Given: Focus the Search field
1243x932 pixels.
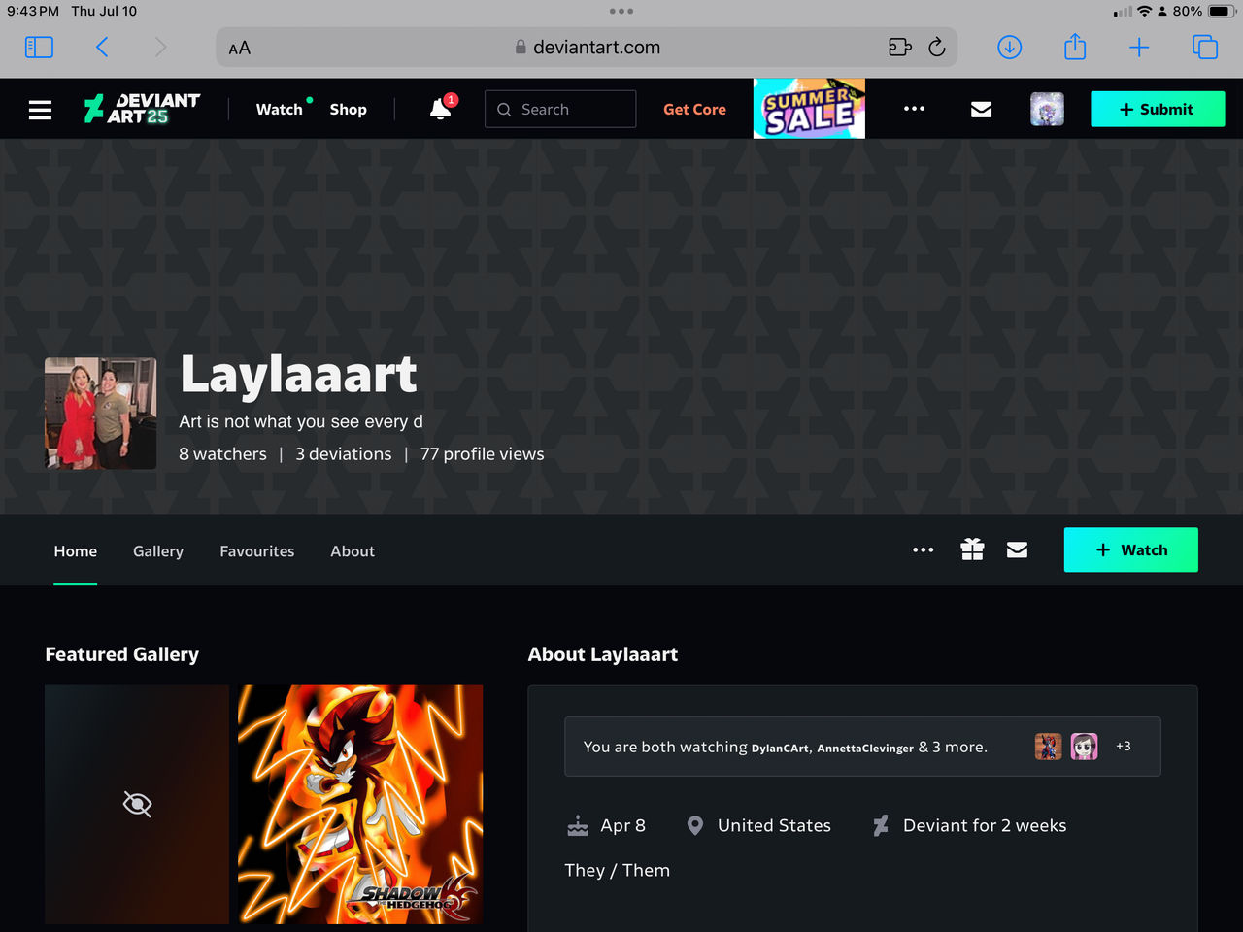Looking at the screenshot, I should pos(560,109).
